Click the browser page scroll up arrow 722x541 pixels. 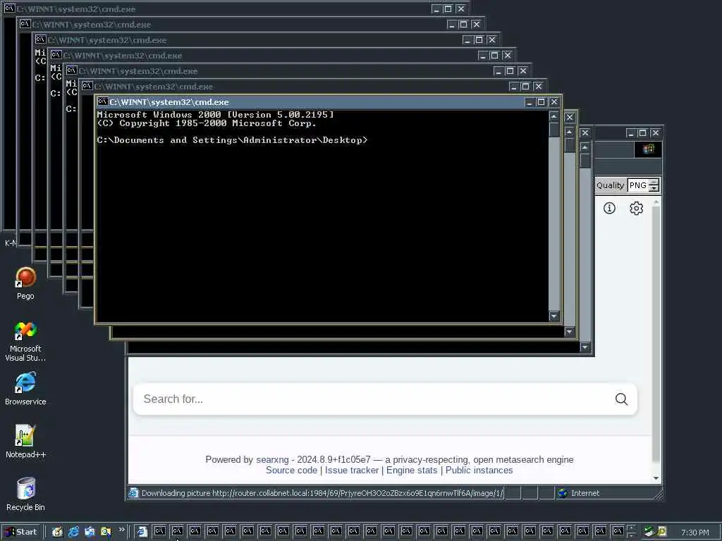[x=656, y=202]
